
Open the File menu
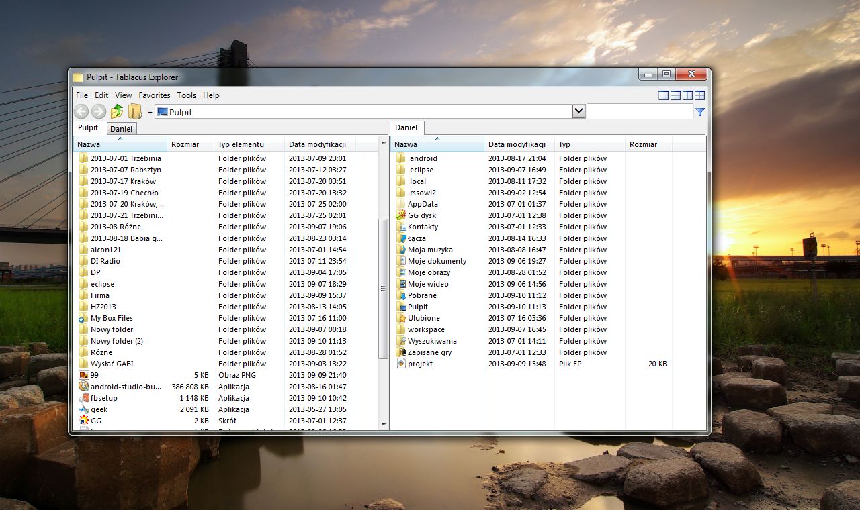82,95
